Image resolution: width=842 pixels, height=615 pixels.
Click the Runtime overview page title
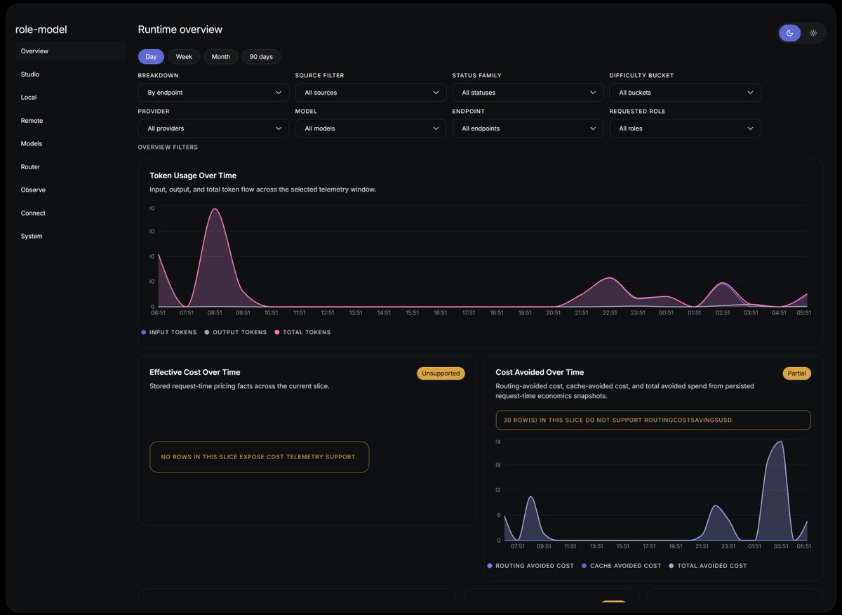click(x=180, y=29)
